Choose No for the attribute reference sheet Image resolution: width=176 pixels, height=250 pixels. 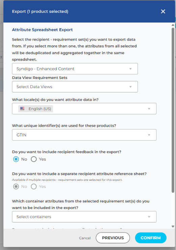pyautogui.click(x=16, y=186)
